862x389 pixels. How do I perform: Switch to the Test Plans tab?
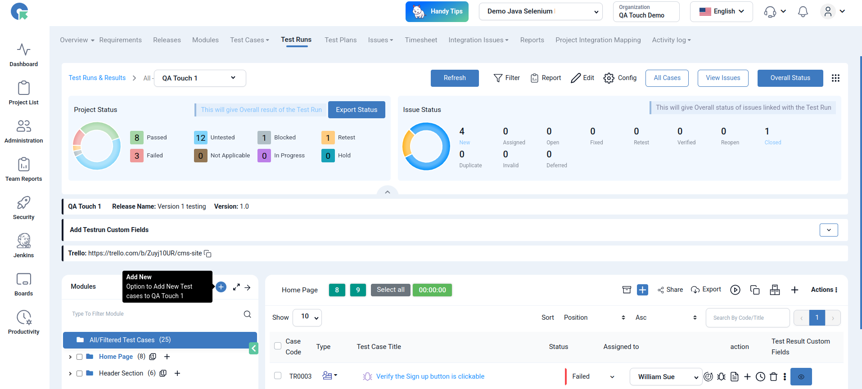tap(340, 40)
